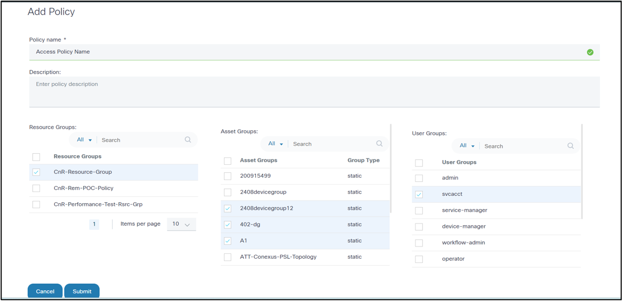Uncheck the CnR-Resource-Group checkbox
The image size is (624, 303).
pos(36,172)
